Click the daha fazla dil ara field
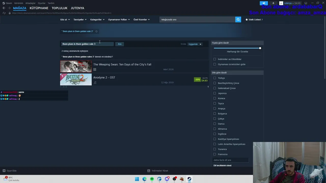This screenshot has height=183, width=326. 231,160
